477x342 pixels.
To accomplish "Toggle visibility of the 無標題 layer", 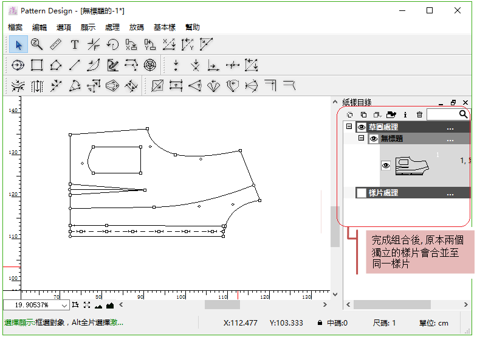I will tap(374, 139).
